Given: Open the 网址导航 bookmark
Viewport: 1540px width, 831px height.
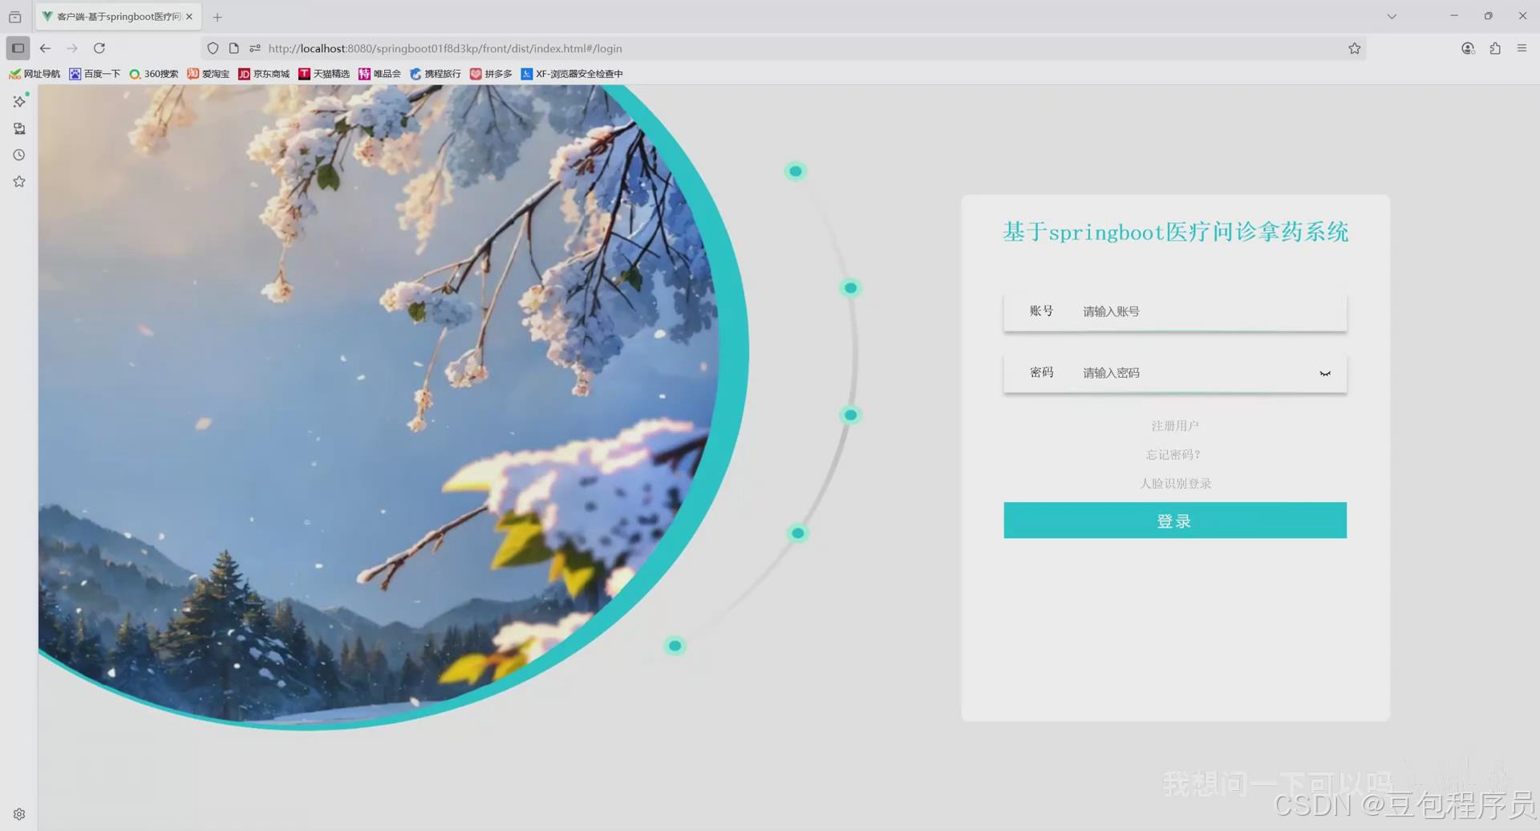Looking at the screenshot, I should (x=34, y=74).
